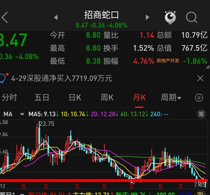Select the 周K tab
The image size is (210, 195).
point(107,97)
